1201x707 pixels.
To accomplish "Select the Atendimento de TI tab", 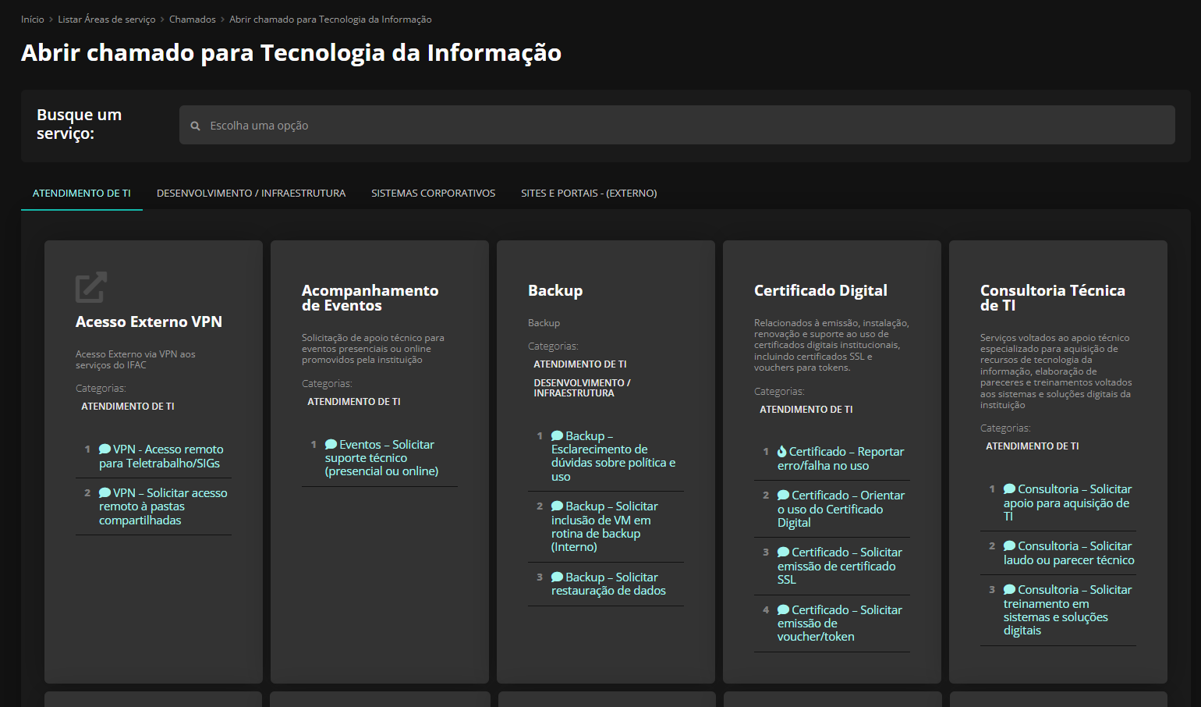I will click(82, 194).
